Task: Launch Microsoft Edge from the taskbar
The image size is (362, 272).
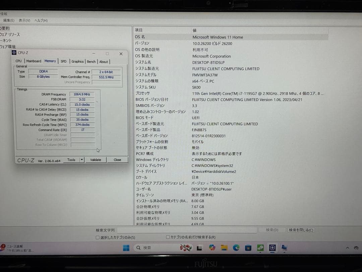Action: coord(235,248)
